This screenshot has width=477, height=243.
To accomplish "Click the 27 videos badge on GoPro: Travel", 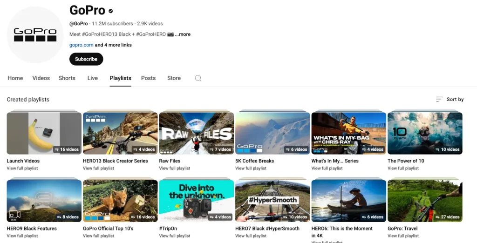I will point(447,217).
